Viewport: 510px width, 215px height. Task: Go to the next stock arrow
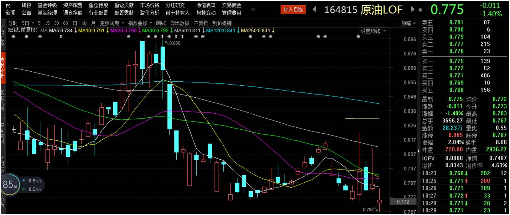coord(412,10)
